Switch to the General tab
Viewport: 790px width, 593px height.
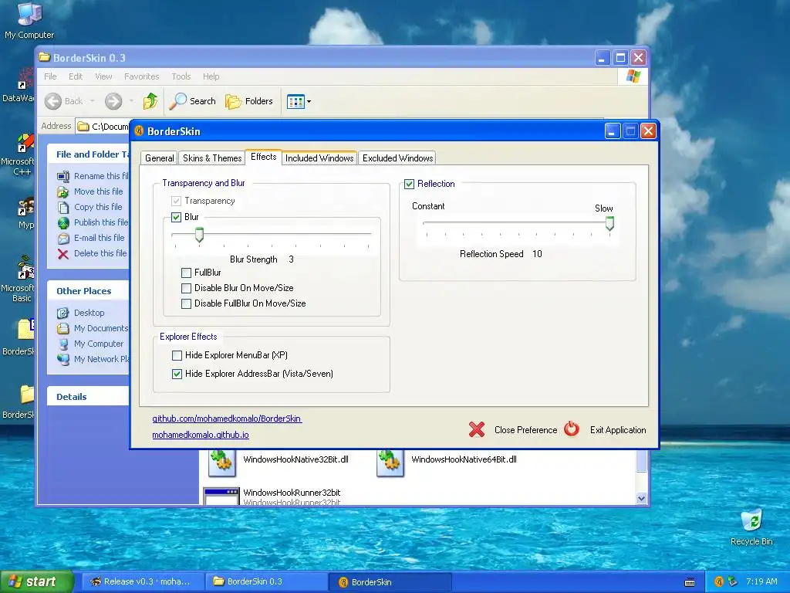pyautogui.click(x=159, y=158)
